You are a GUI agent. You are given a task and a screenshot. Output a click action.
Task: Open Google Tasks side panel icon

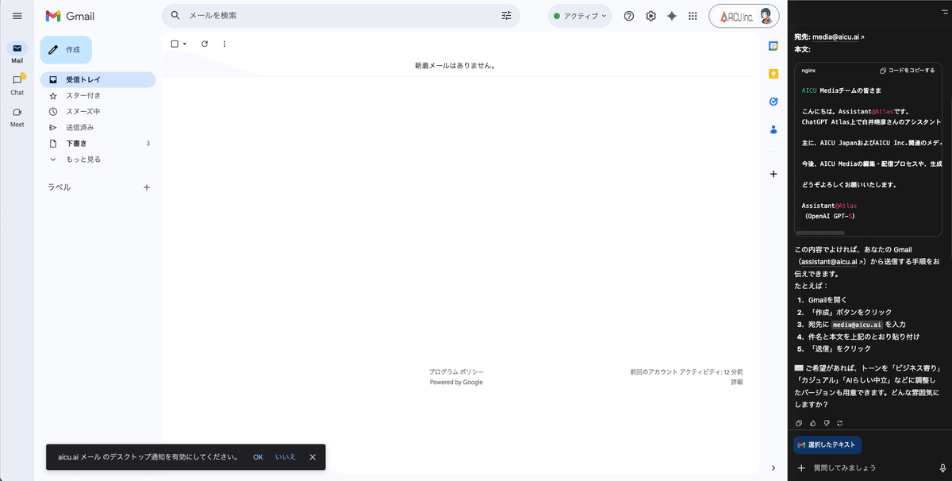click(773, 101)
